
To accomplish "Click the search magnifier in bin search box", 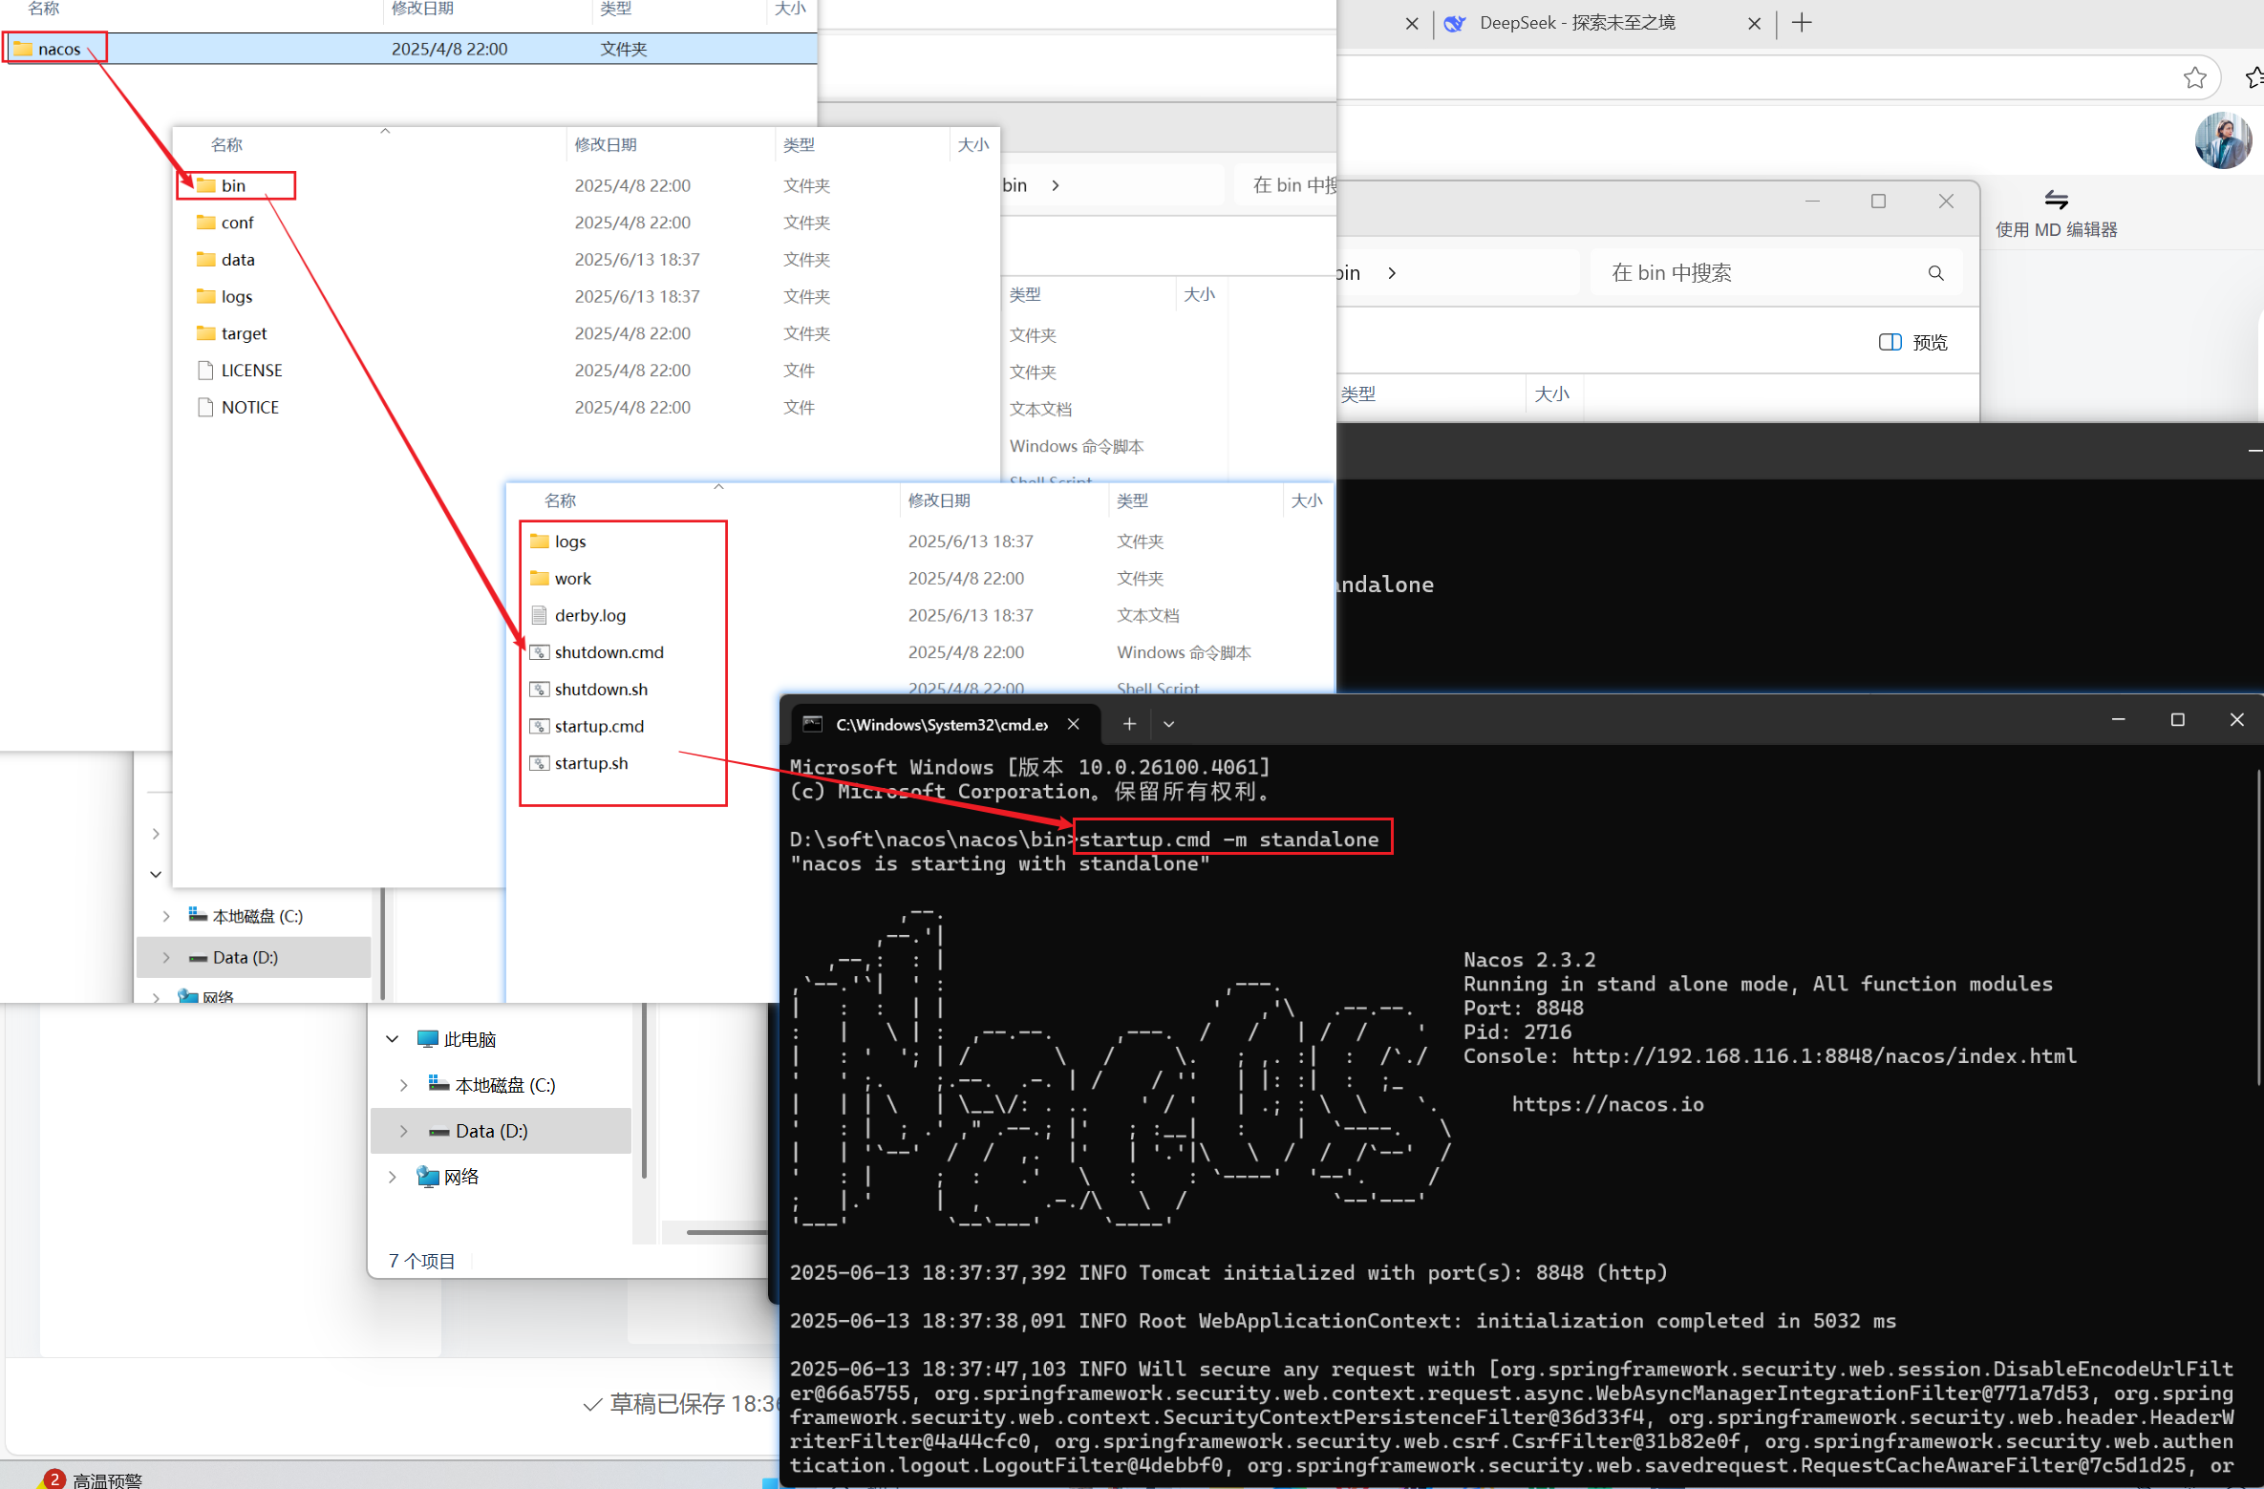I will point(1935,273).
